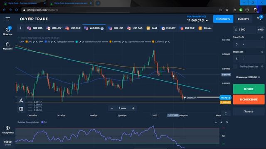This screenshot has width=266, height=149.
Task: Delete horizontal line 0.666942
Action: [126, 41]
